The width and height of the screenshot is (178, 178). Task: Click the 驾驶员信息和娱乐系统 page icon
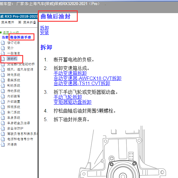(3, 134)
